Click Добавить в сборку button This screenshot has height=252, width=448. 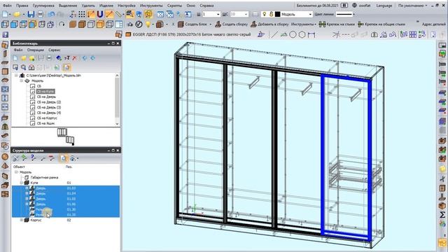(x=269, y=24)
